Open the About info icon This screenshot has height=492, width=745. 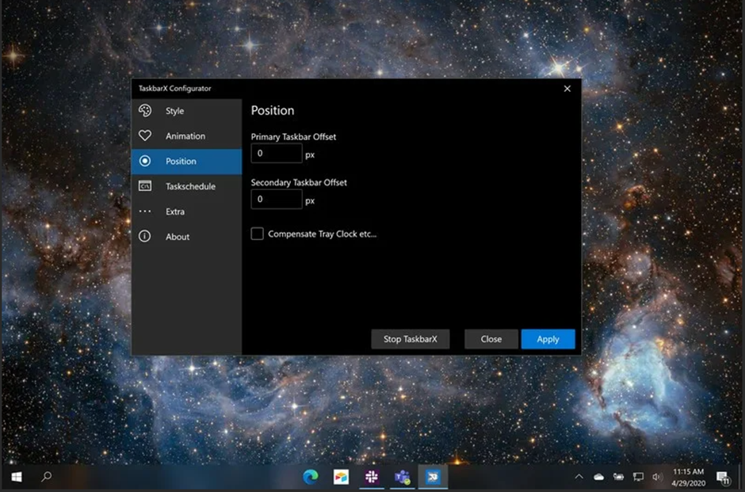pos(145,237)
